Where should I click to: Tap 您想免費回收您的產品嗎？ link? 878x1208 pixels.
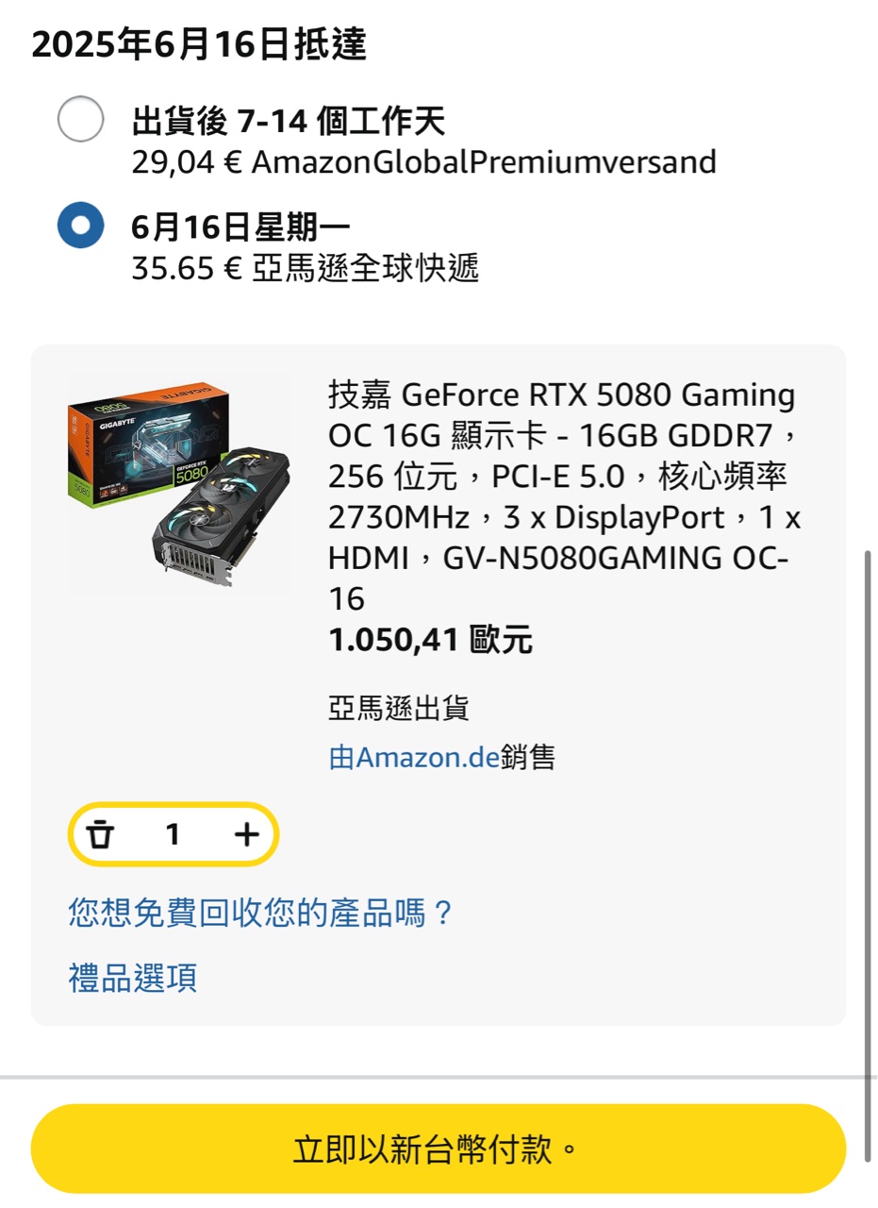pos(261,913)
